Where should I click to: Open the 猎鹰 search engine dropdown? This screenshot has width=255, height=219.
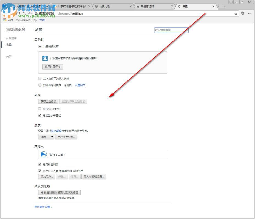(46, 137)
